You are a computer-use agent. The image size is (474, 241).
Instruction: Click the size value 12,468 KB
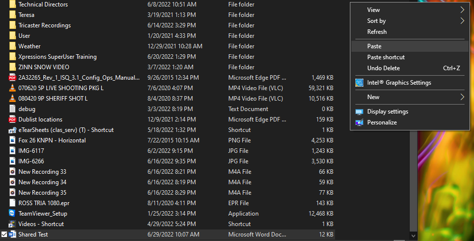click(321, 214)
